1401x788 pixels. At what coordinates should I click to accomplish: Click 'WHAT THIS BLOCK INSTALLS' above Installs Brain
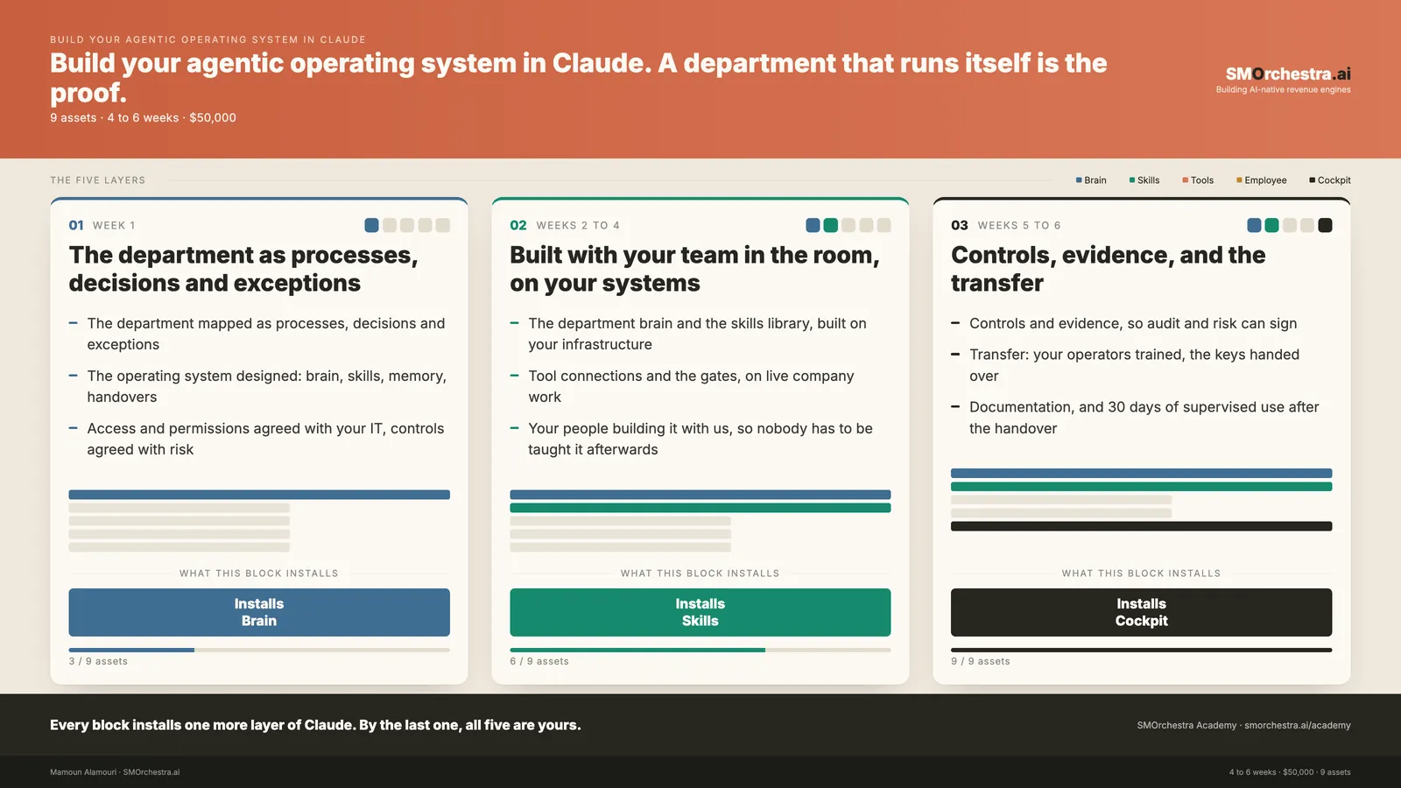point(259,573)
